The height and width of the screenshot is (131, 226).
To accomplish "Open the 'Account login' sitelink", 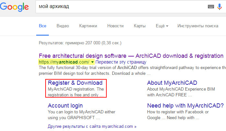I will click(x=65, y=106).
